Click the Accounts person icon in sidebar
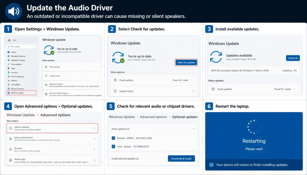Viewport: 307px width, 175px height. [8, 72]
